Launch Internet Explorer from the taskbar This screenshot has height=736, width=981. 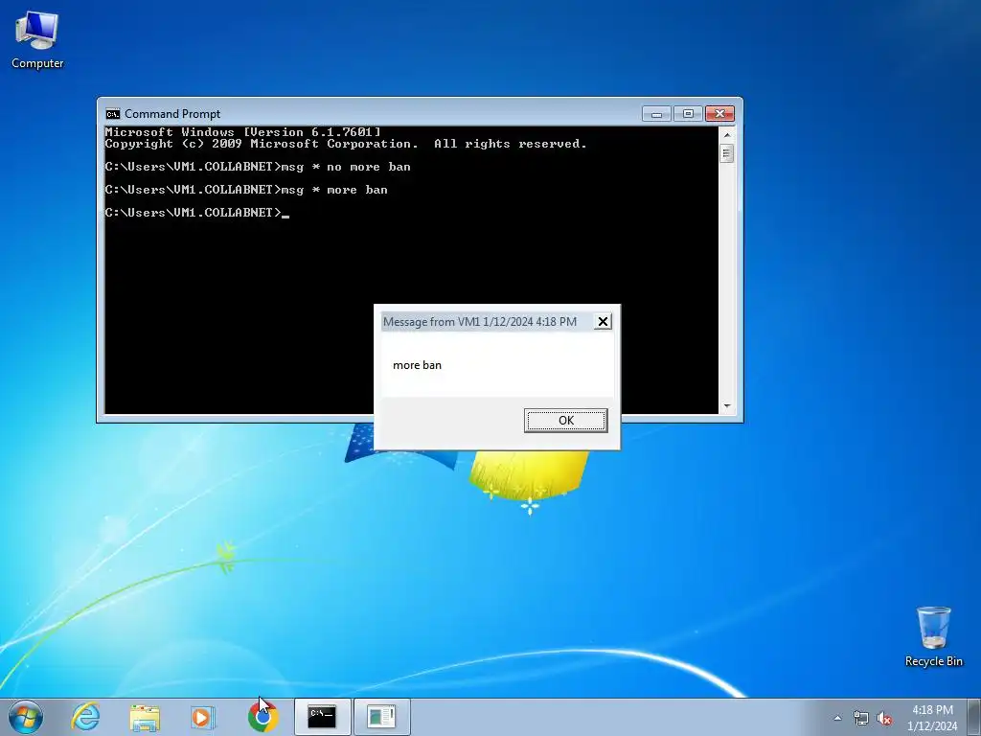point(85,717)
